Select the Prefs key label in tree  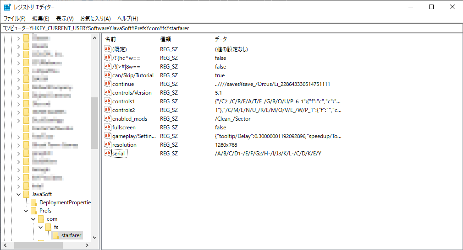coord(45,211)
